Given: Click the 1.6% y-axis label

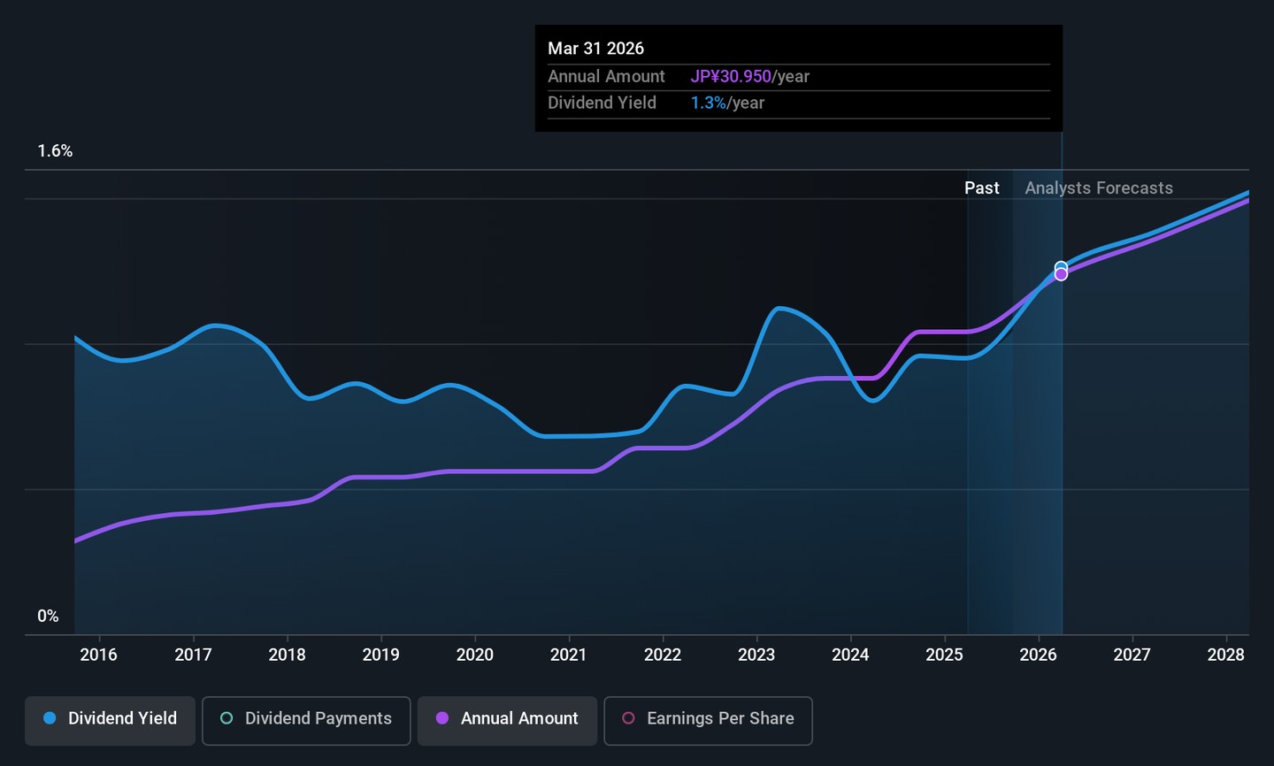Looking at the screenshot, I should coord(55,151).
